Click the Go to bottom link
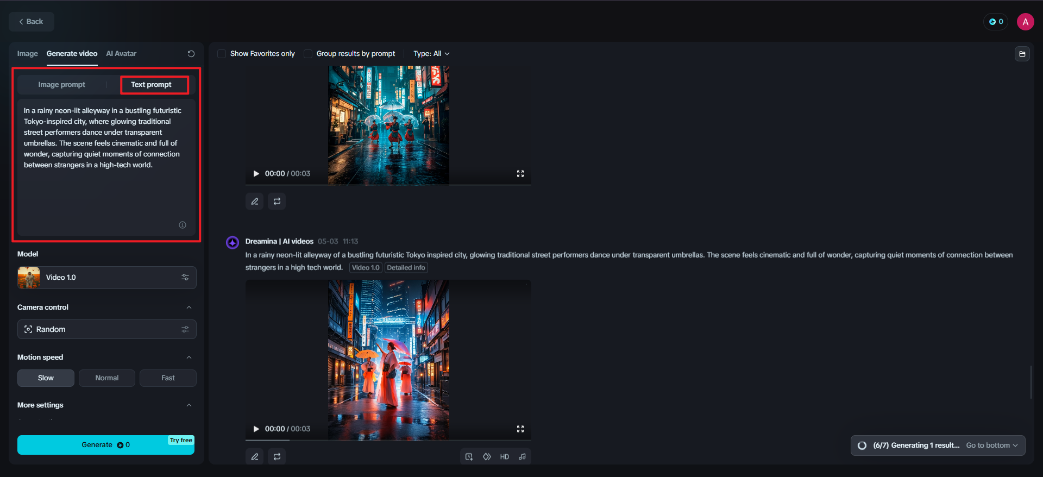 coord(991,445)
